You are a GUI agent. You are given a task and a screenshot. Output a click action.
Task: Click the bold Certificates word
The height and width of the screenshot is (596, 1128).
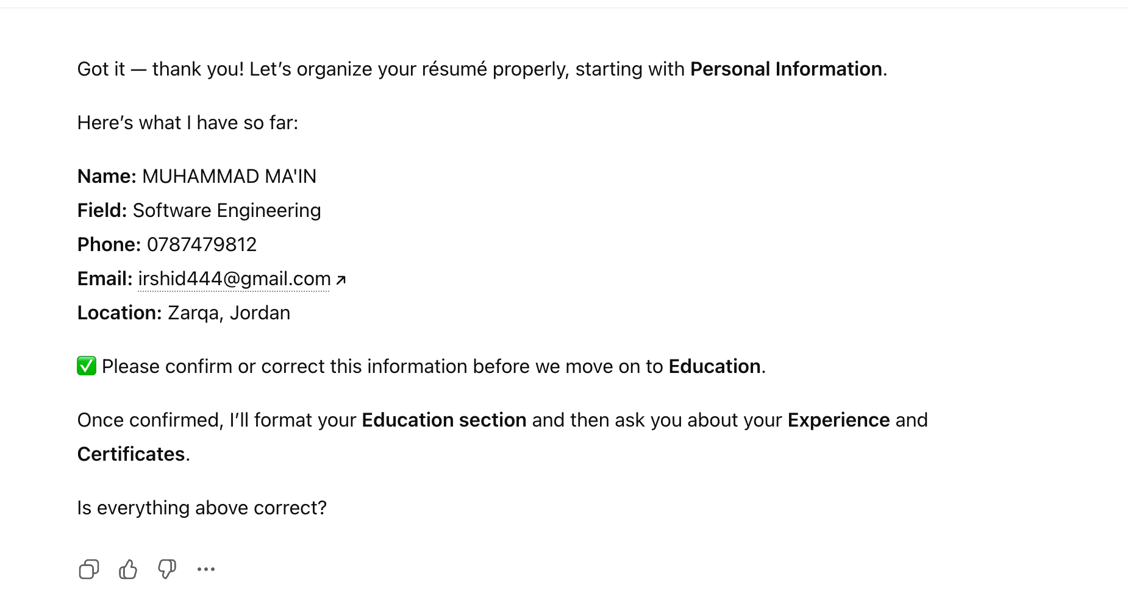tap(131, 455)
